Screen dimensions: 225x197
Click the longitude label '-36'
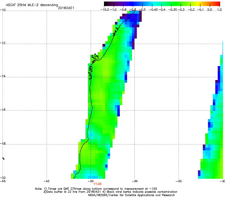point(135,181)
